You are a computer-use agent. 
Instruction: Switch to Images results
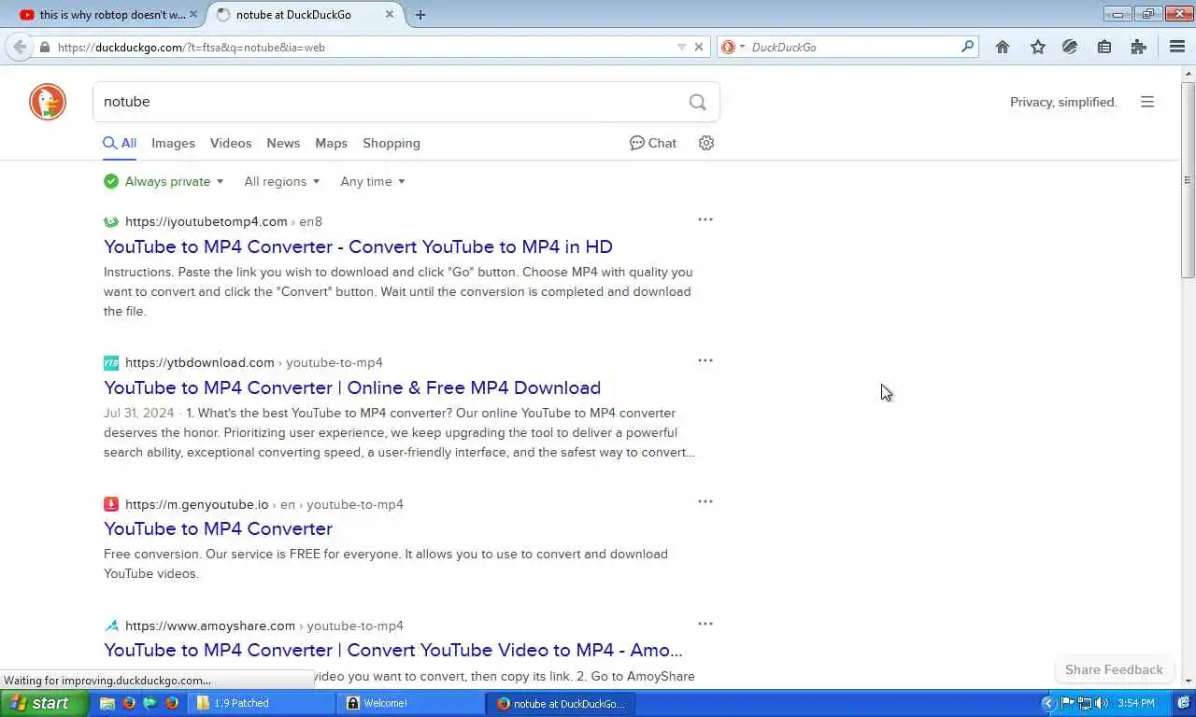pos(173,143)
